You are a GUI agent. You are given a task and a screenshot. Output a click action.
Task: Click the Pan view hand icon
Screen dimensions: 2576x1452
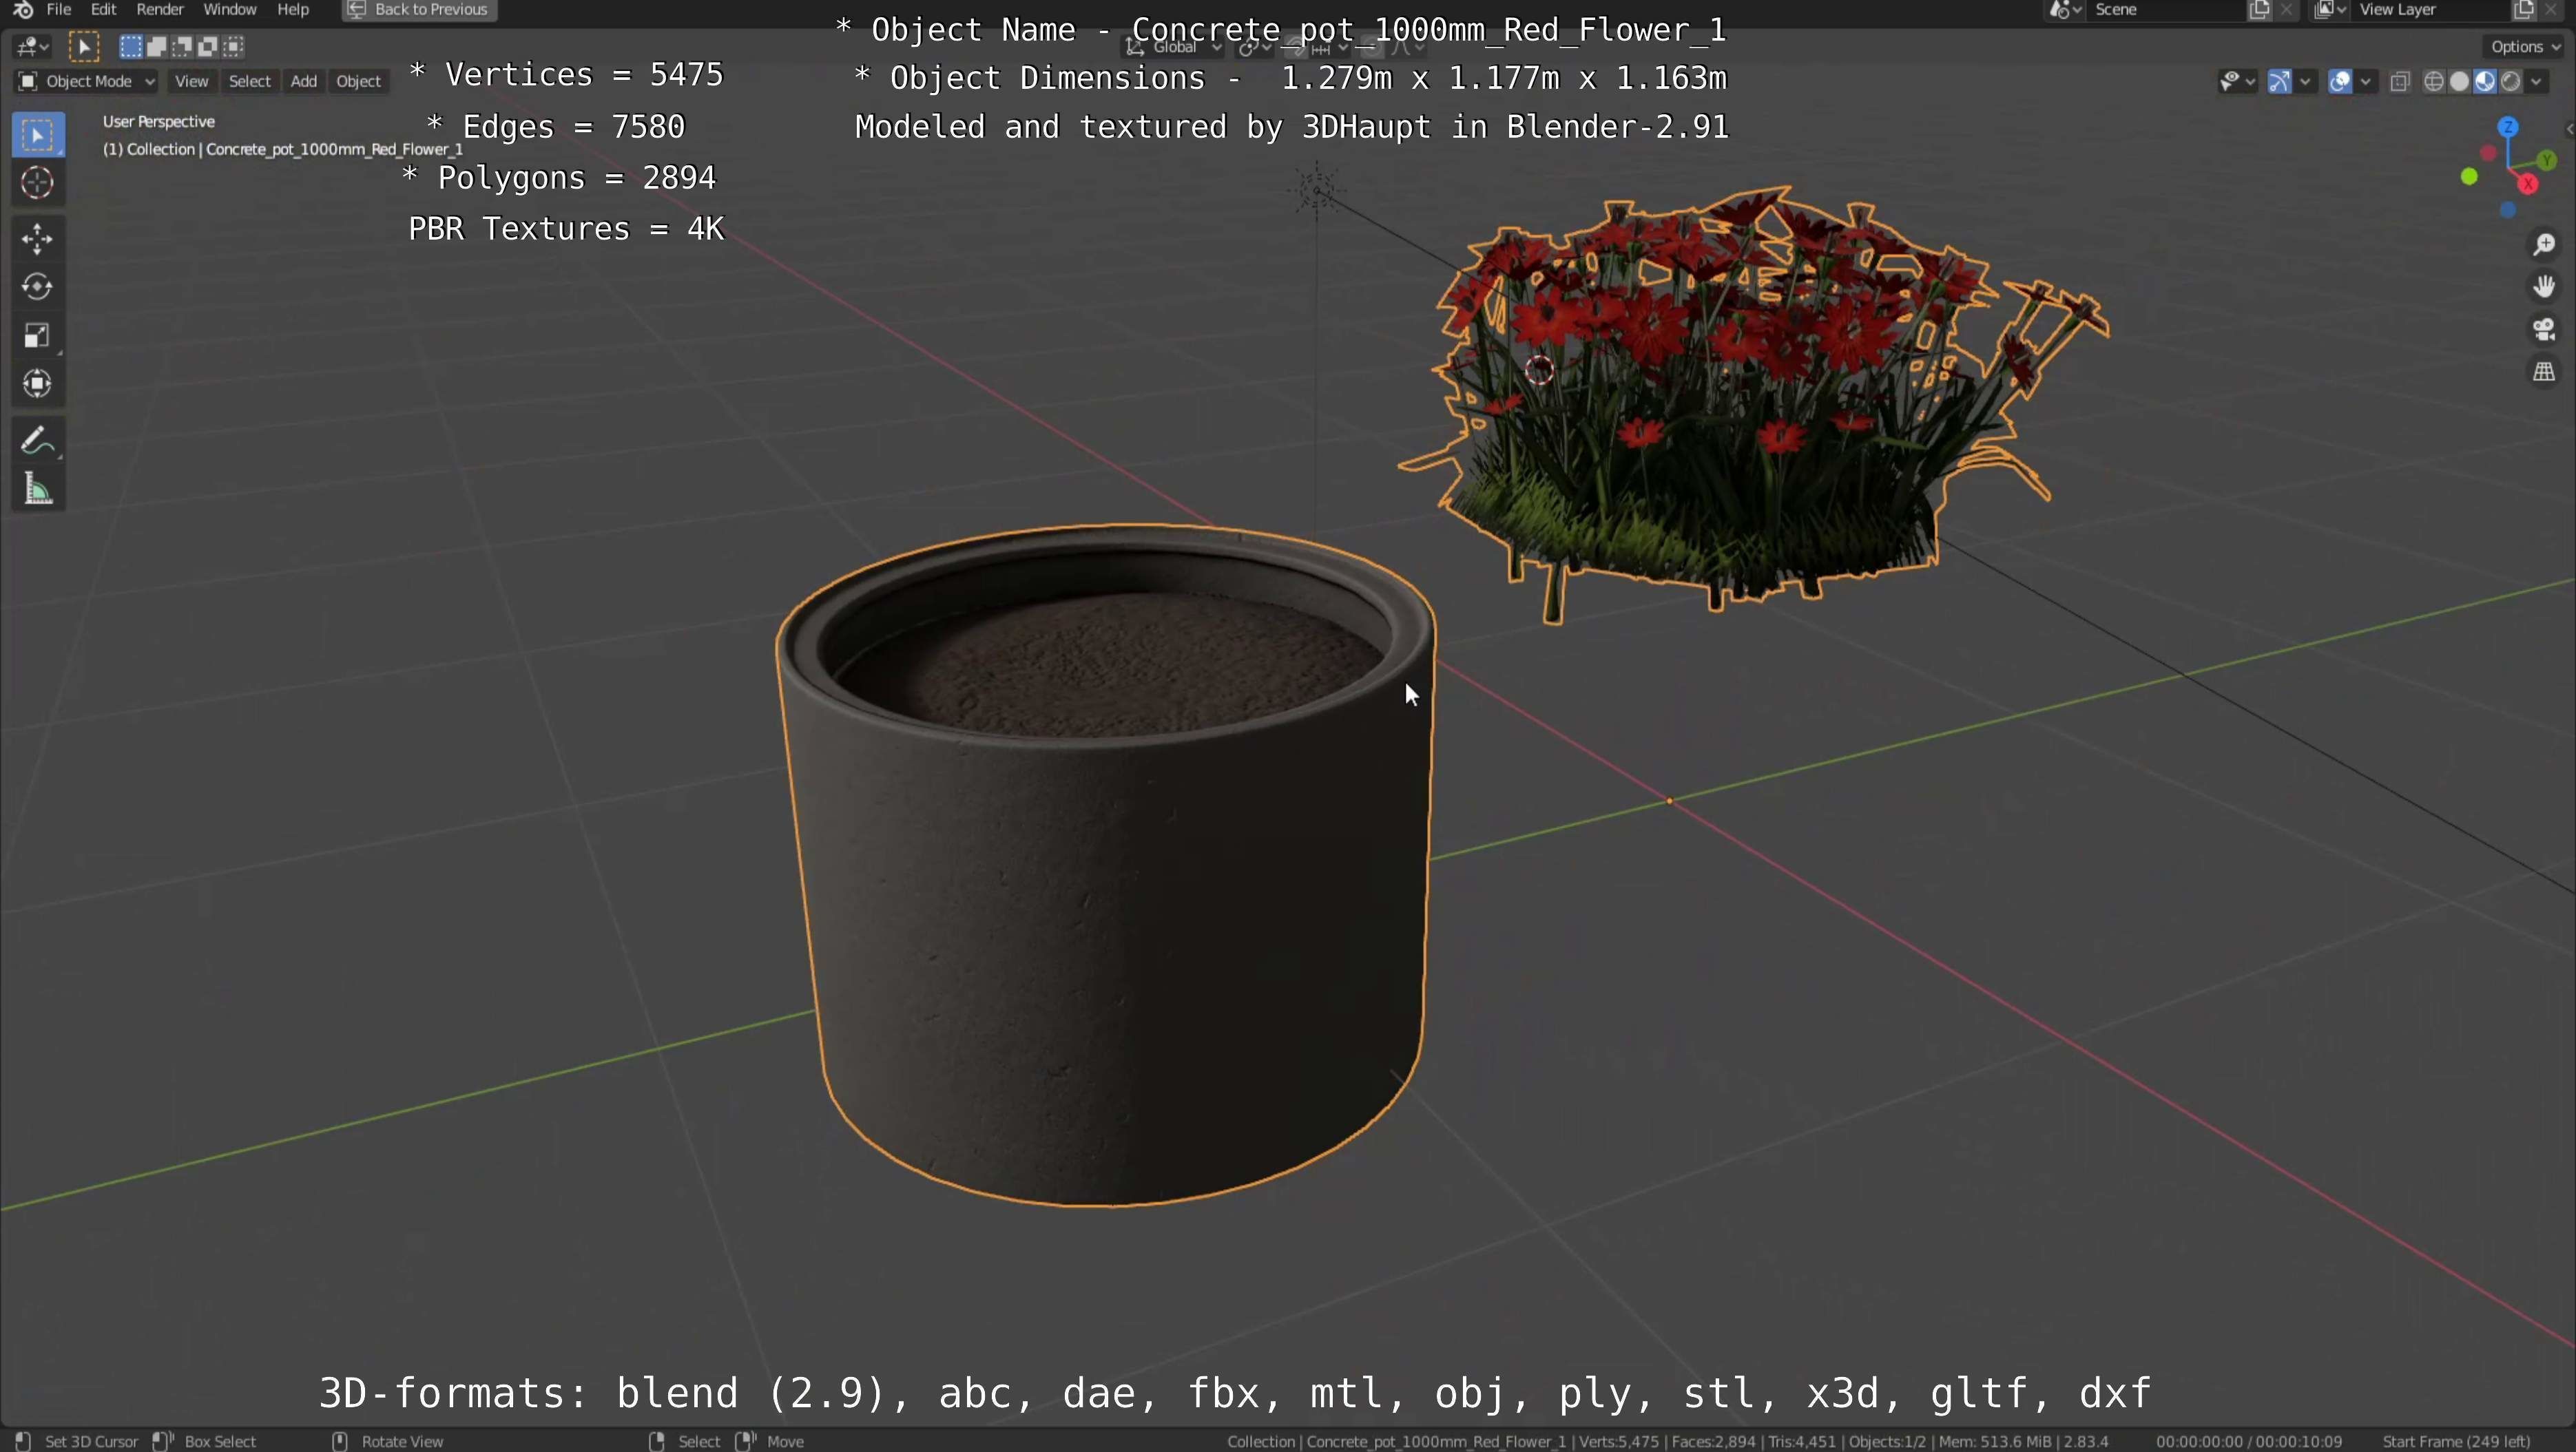tap(2545, 287)
